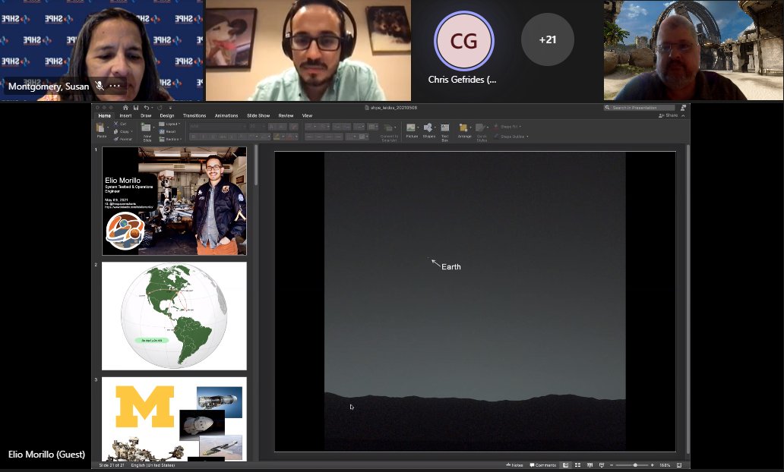Switch to the Design tab
The height and width of the screenshot is (472, 784).
[167, 115]
